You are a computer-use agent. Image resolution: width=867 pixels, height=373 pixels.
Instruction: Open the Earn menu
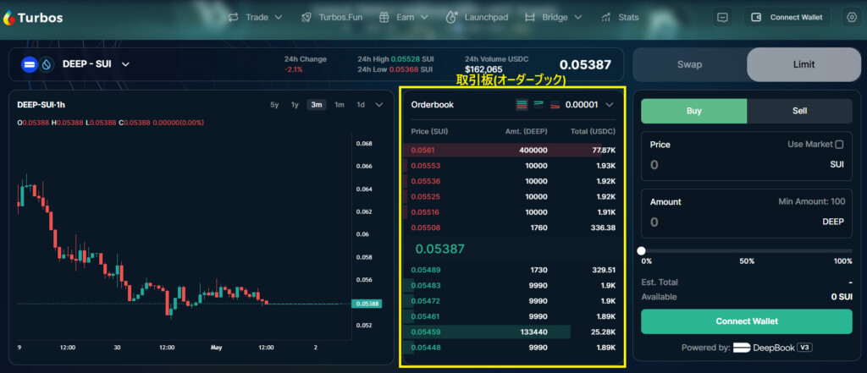click(404, 17)
